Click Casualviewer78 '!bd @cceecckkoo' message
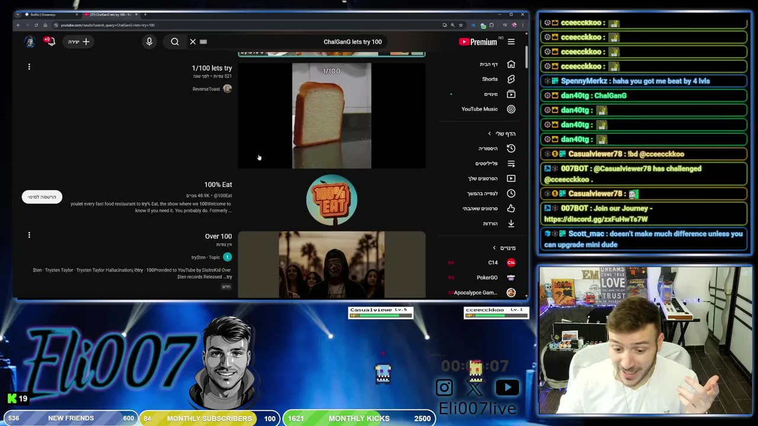The height and width of the screenshot is (426, 758). [645, 154]
